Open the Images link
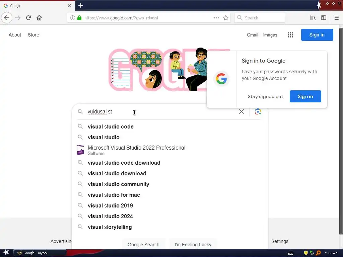Screen dimensions: 343x257 270,35
